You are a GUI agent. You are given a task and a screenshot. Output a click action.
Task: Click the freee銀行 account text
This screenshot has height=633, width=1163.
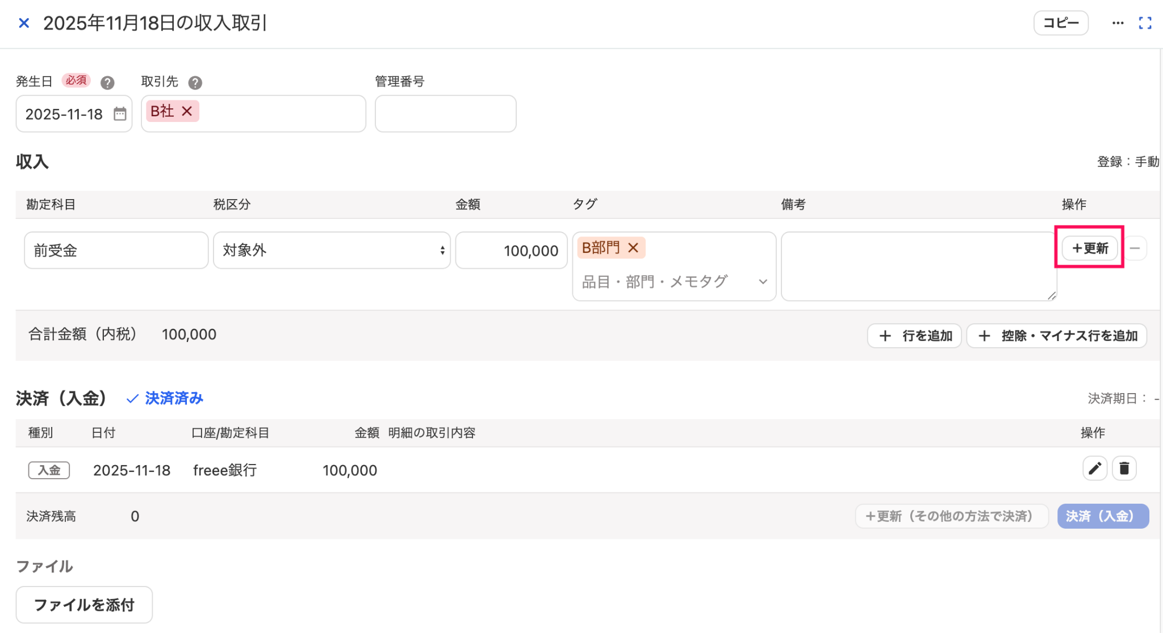point(225,470)
